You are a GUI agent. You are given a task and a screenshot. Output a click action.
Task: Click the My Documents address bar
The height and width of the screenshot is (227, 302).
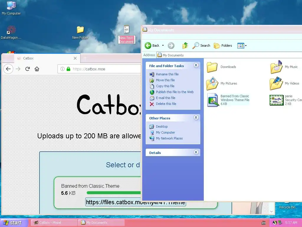[x=229, y=55]
